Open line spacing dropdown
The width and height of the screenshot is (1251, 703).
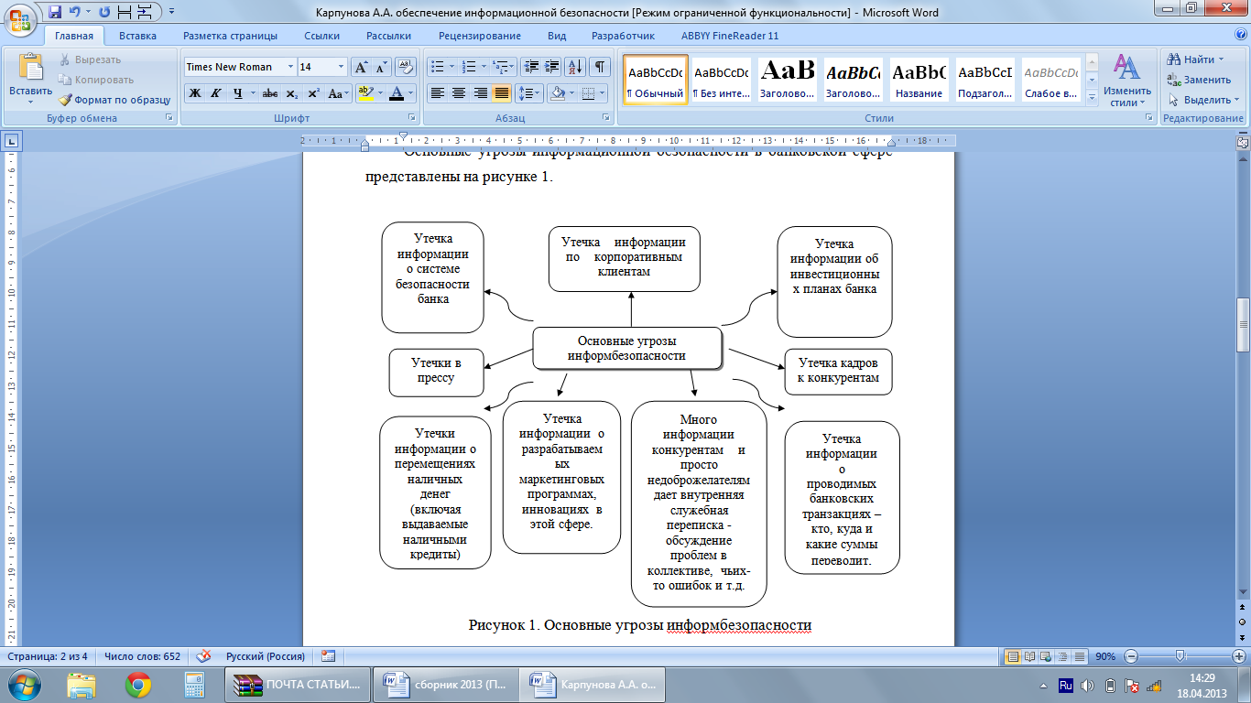pos(529,93)
